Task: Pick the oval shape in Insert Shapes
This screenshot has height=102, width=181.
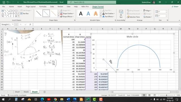Action: click(13, 11)
